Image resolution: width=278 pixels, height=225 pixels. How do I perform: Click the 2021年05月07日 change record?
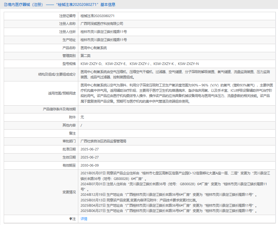(175, 176)
